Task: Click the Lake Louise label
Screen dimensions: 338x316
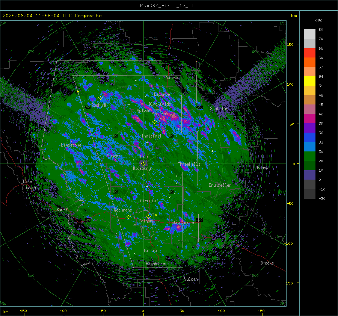Action: click(x=29, y=184)
